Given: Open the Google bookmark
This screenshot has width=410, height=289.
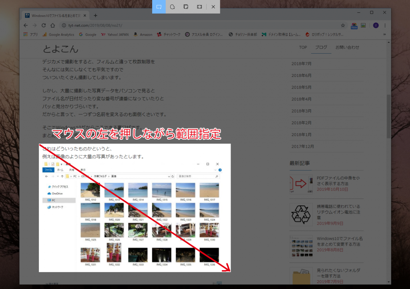Looking at the screenshot, I should pos(88,34).
